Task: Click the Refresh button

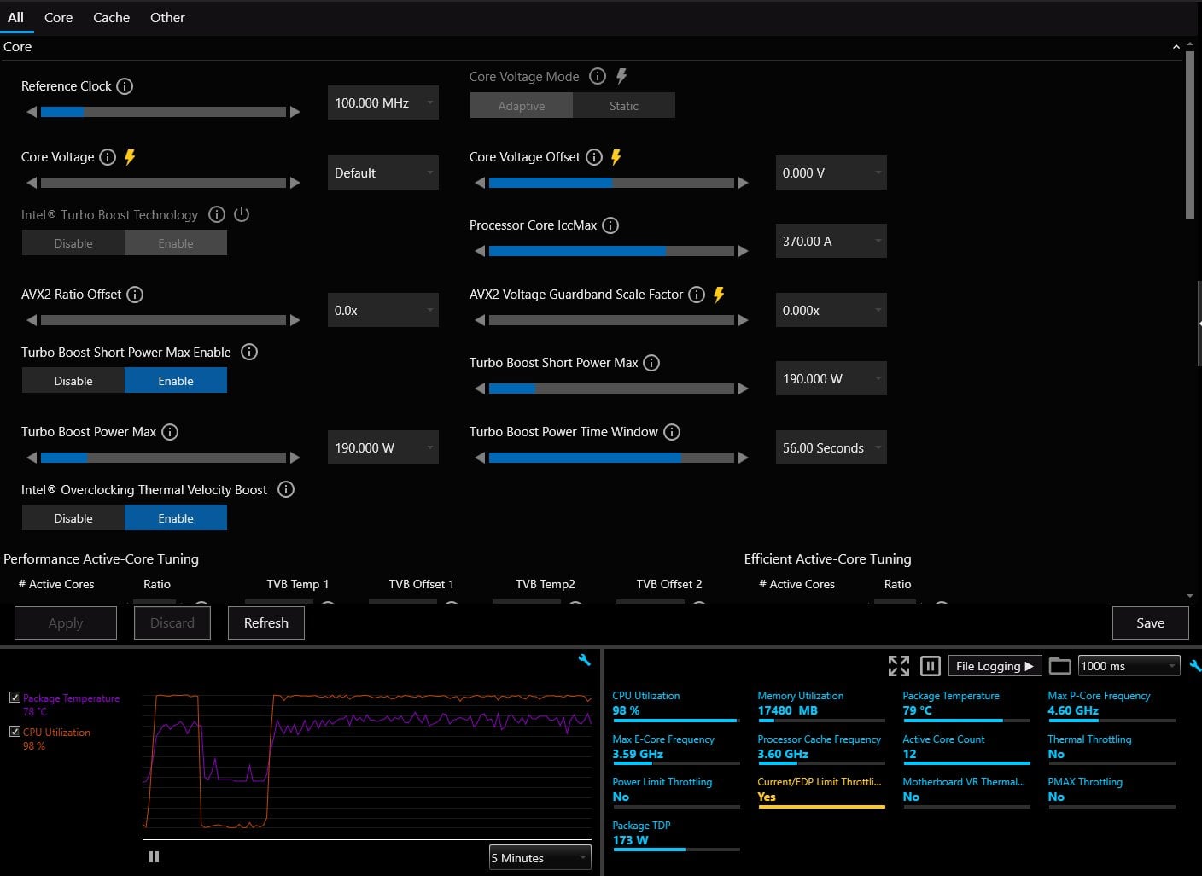Action: pyautogui.click(x=266, y=623)
